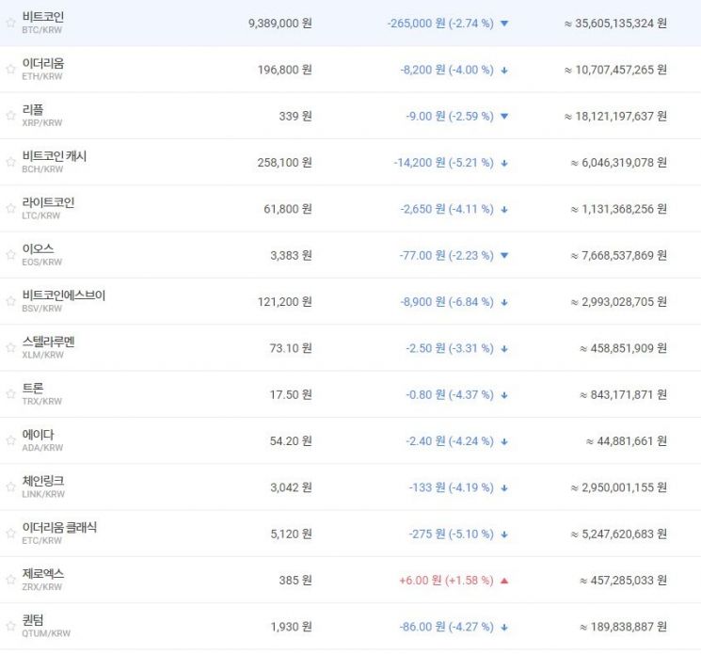Open the 이오스 coin name
The height and width of the screenshot is (654, 701).
(x=38, y=249)
